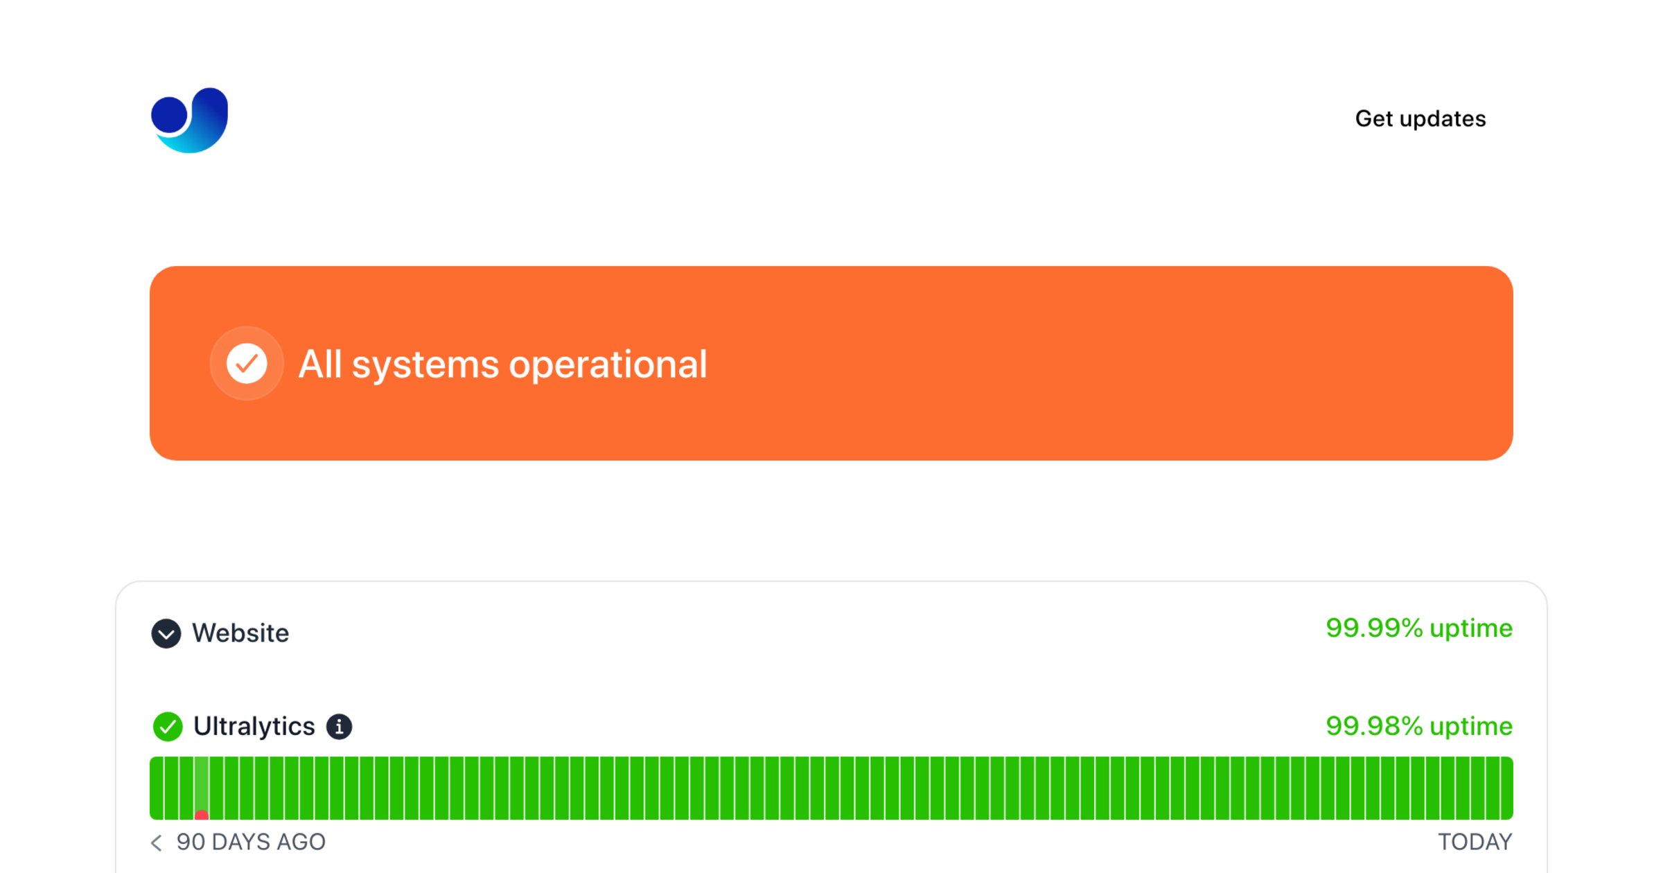Select the leftmost uptime bar
Viewport: 1663px width, 873px height.
pyautogui.click(x=157, y=788)
